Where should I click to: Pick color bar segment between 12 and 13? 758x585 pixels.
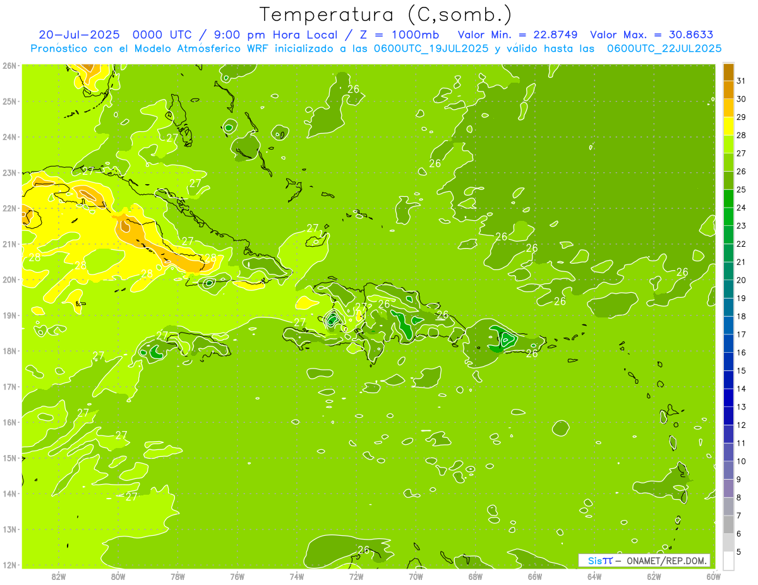728,417
